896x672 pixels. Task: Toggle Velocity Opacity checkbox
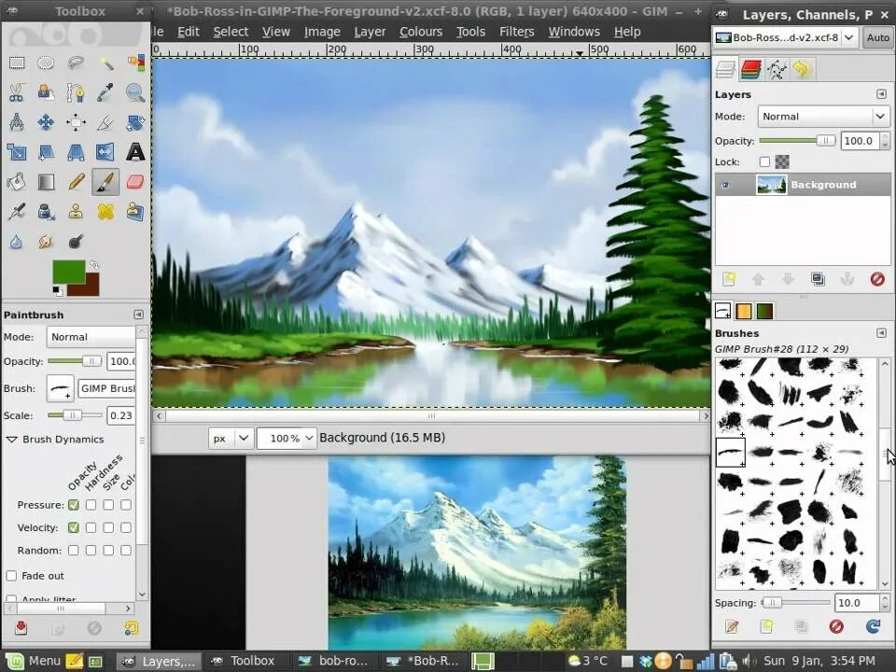tap(73, 527)
